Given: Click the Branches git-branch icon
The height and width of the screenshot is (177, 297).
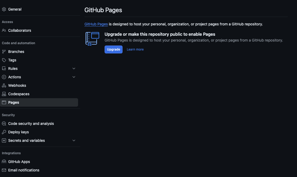Looking at the screenshot, I should pyautogui.click(x=4, y=52).
